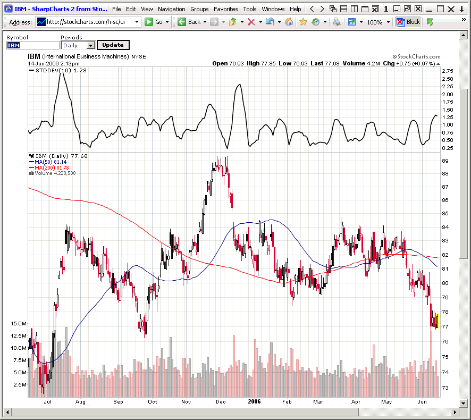471x420 pixels.
Task: Open the Periods Daily dropdown
Action: coord(90,46)
